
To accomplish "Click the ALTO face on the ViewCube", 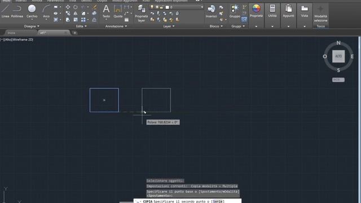I will tap(338, 56).
